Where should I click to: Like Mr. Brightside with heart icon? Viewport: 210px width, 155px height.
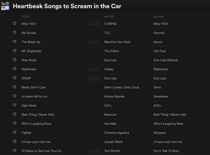pos(15,51)
